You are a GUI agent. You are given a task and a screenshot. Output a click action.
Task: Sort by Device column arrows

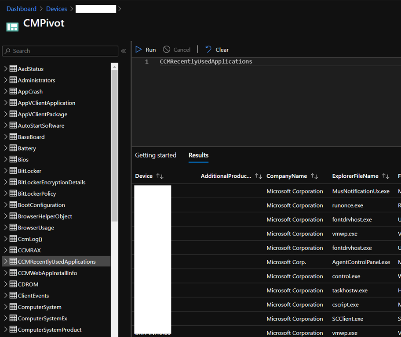(x=160, y=176)
